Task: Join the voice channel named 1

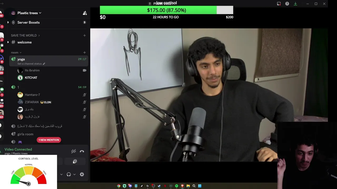Action: tap(49, 87)
